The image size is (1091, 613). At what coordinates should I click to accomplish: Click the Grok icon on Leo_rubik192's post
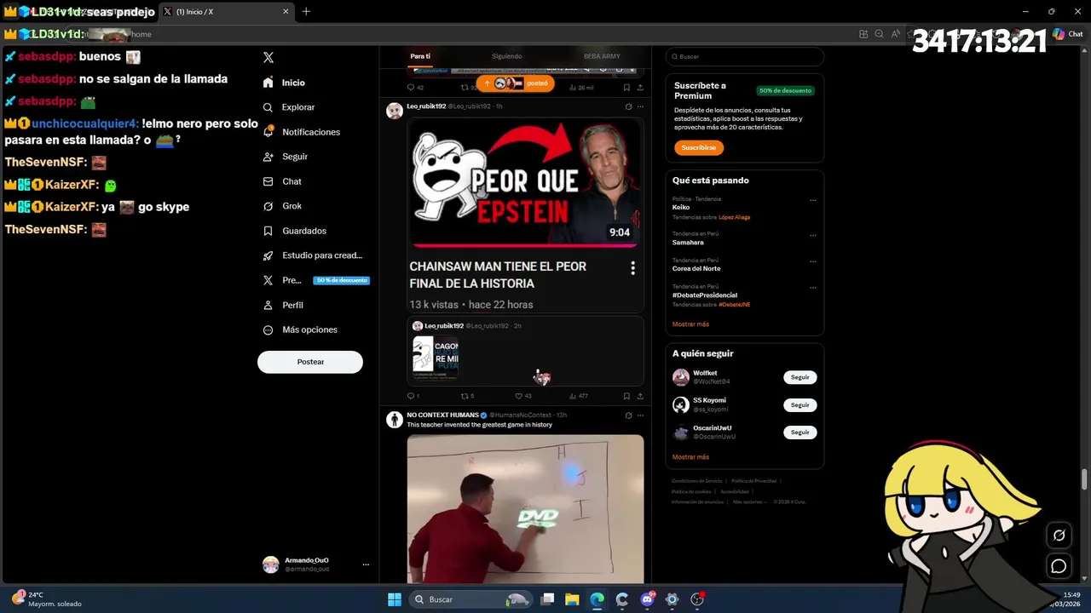coord(628,106)
